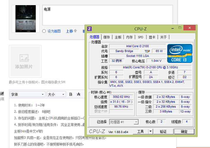Apply strikethrough formatting in the editor
The width and height of the screenshot is (210, 148).
78,94
